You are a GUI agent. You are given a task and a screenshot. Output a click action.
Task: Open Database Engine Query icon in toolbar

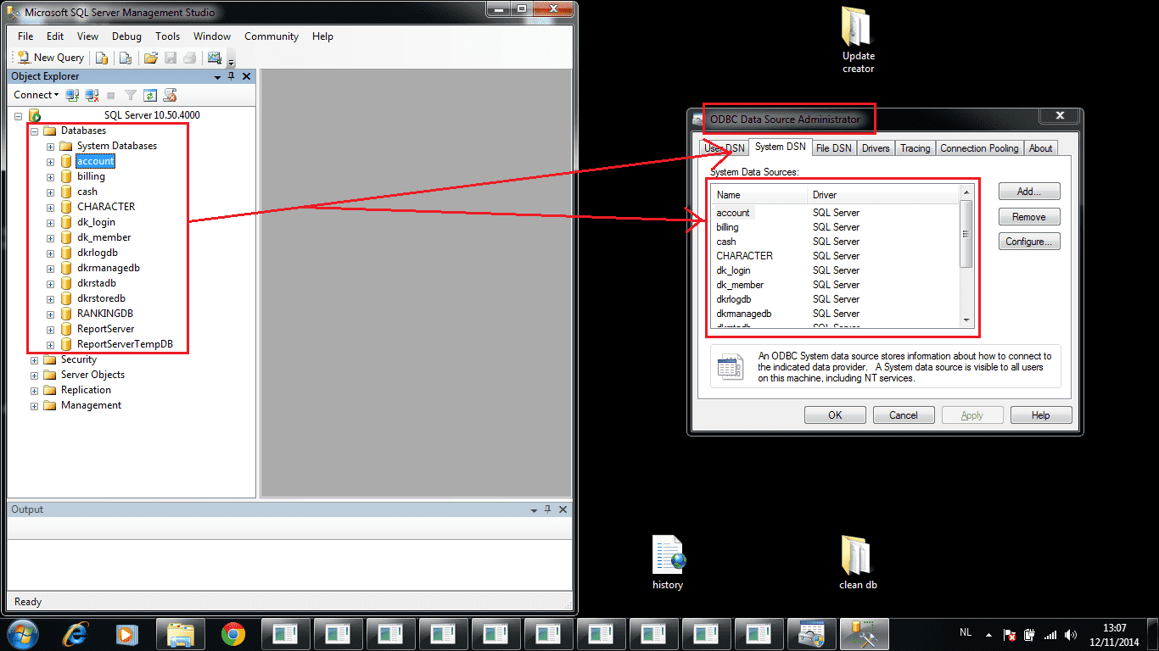coord(101,58)
